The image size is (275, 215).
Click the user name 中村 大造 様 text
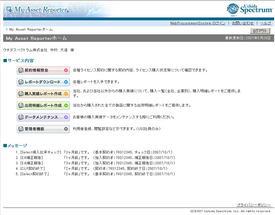[x=62, y=50]
